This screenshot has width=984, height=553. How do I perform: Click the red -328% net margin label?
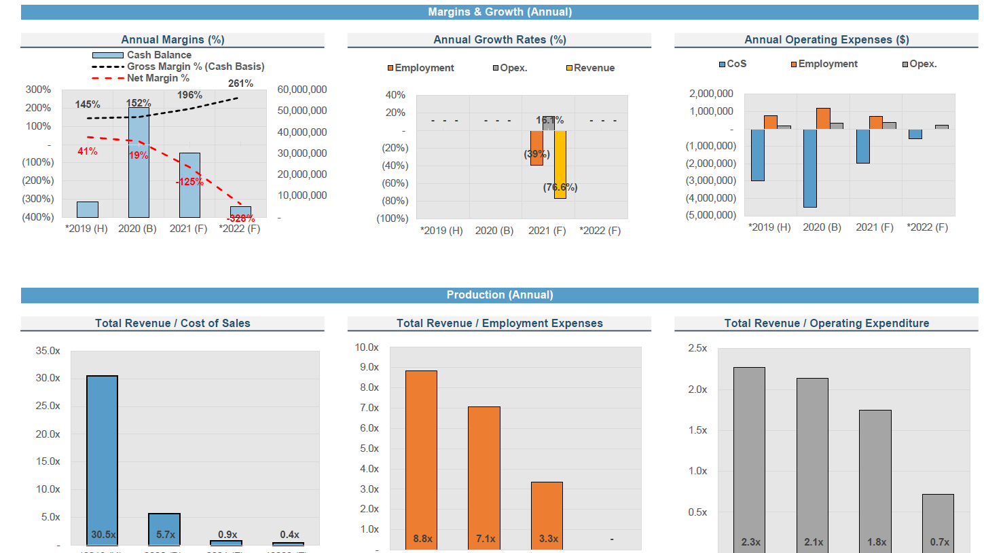pyautogui.click(x=240, y=218)
